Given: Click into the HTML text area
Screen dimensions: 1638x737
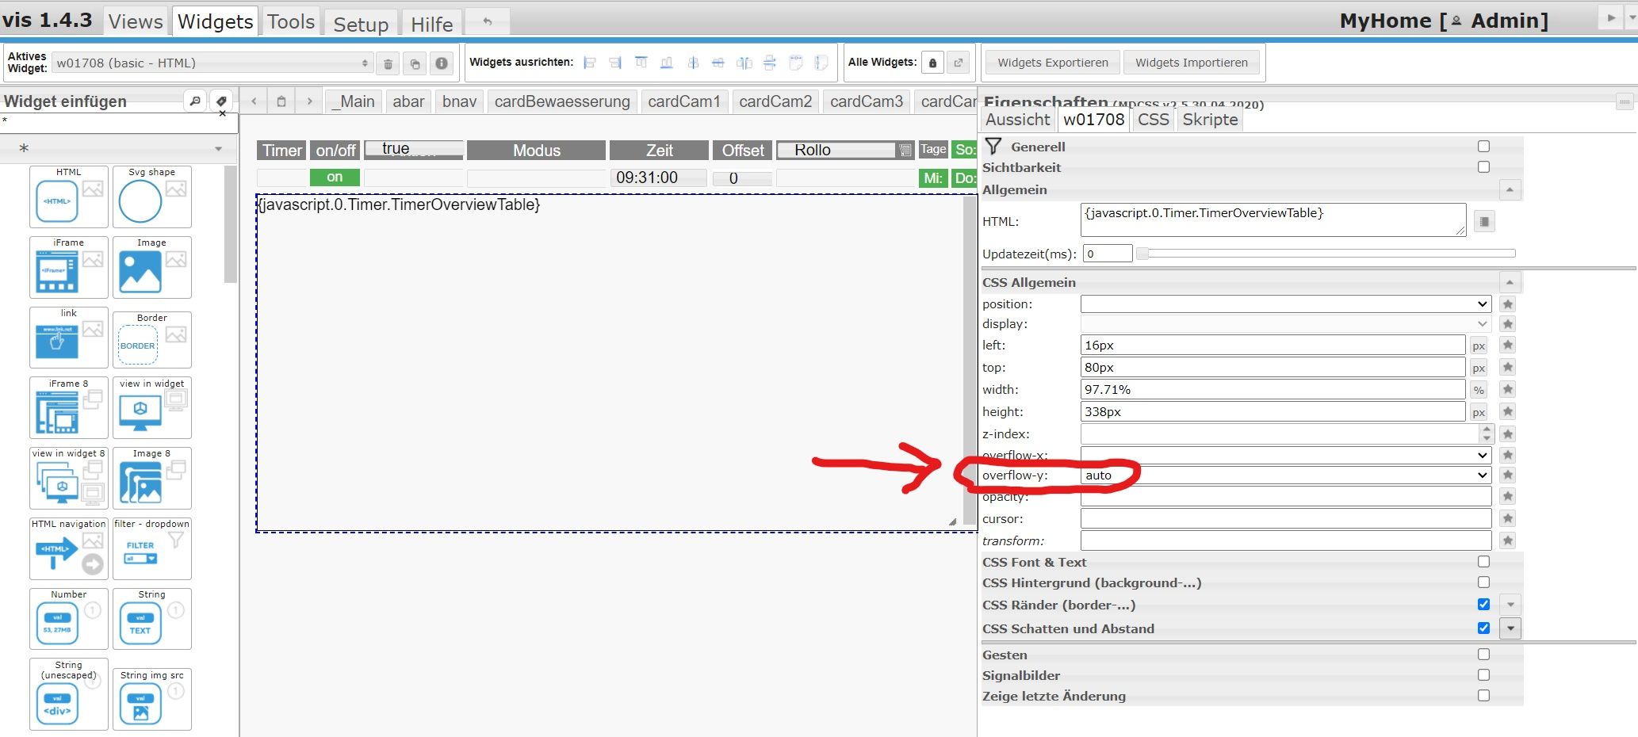Looking at the screenshot, I should click(1273, 220).
